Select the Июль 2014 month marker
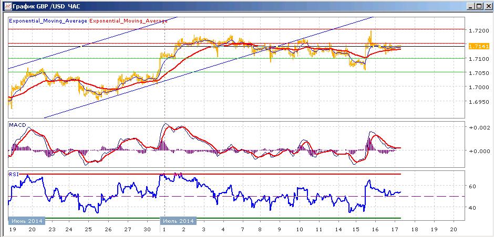Screen dimensions: 494x237 [179, 221]
